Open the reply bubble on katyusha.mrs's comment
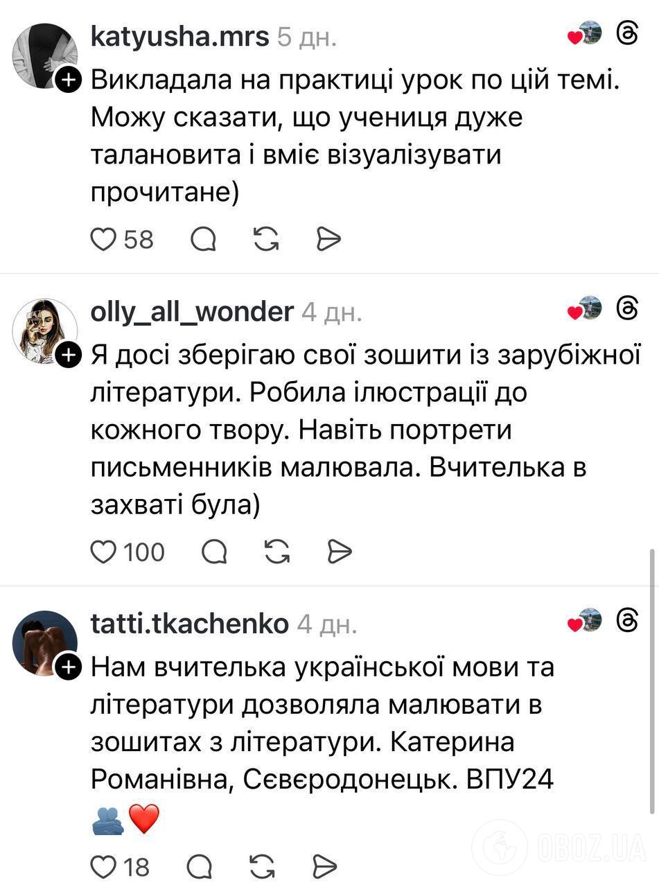This screenshot has width=659, height=887. tap(203, 238)
